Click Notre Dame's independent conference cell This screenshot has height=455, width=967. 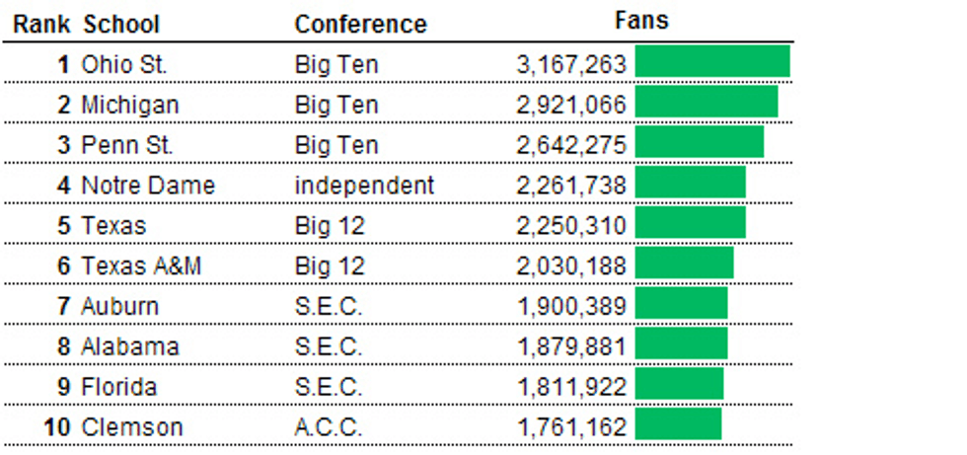pos(364,185)
